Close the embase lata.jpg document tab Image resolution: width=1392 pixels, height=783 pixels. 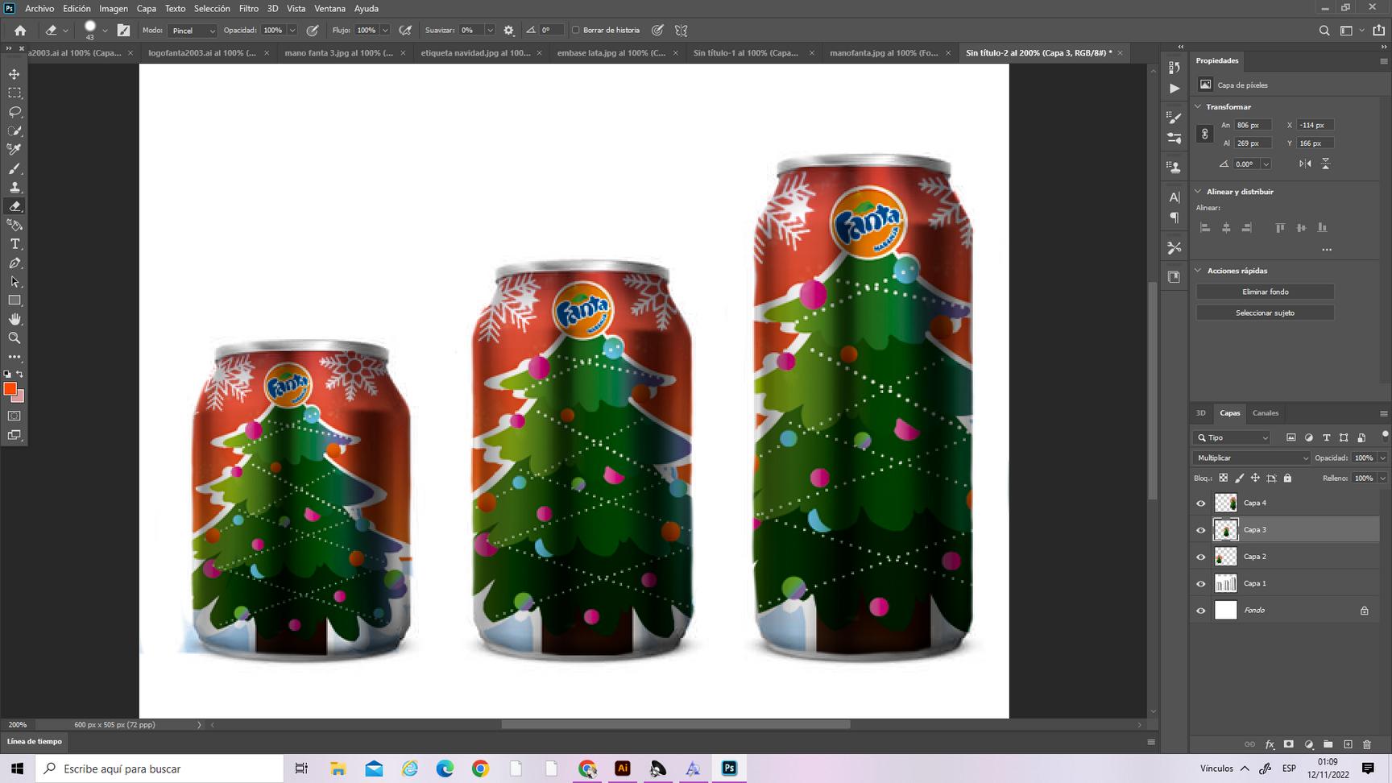click(x=674, y=53)
